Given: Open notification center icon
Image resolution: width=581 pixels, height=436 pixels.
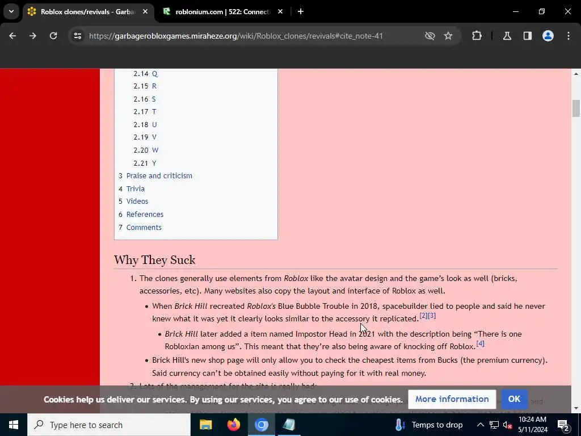Looking at the screenshot, I should click(563, 425).
